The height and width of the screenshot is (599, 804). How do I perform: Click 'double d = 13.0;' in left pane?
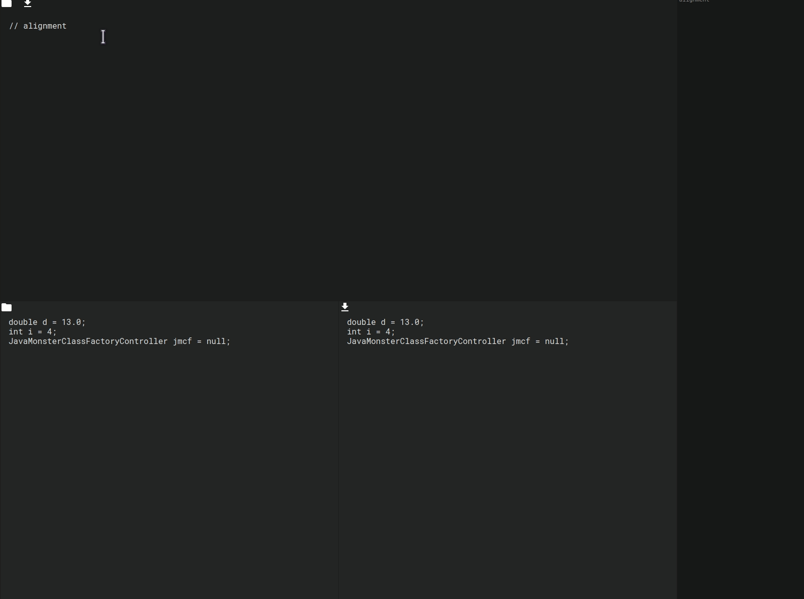[47, 322]
